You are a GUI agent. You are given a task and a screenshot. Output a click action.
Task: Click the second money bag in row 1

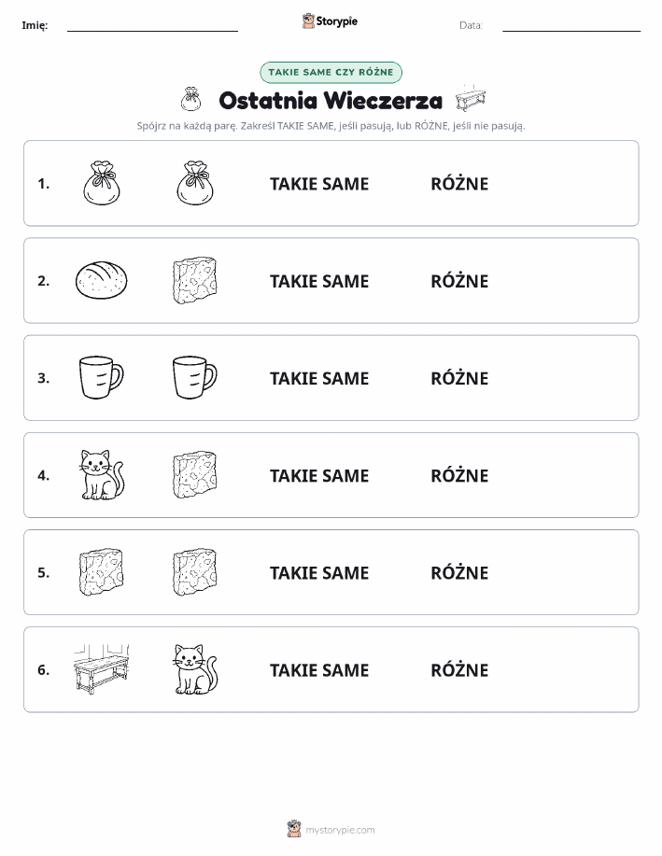coord(195,183)
